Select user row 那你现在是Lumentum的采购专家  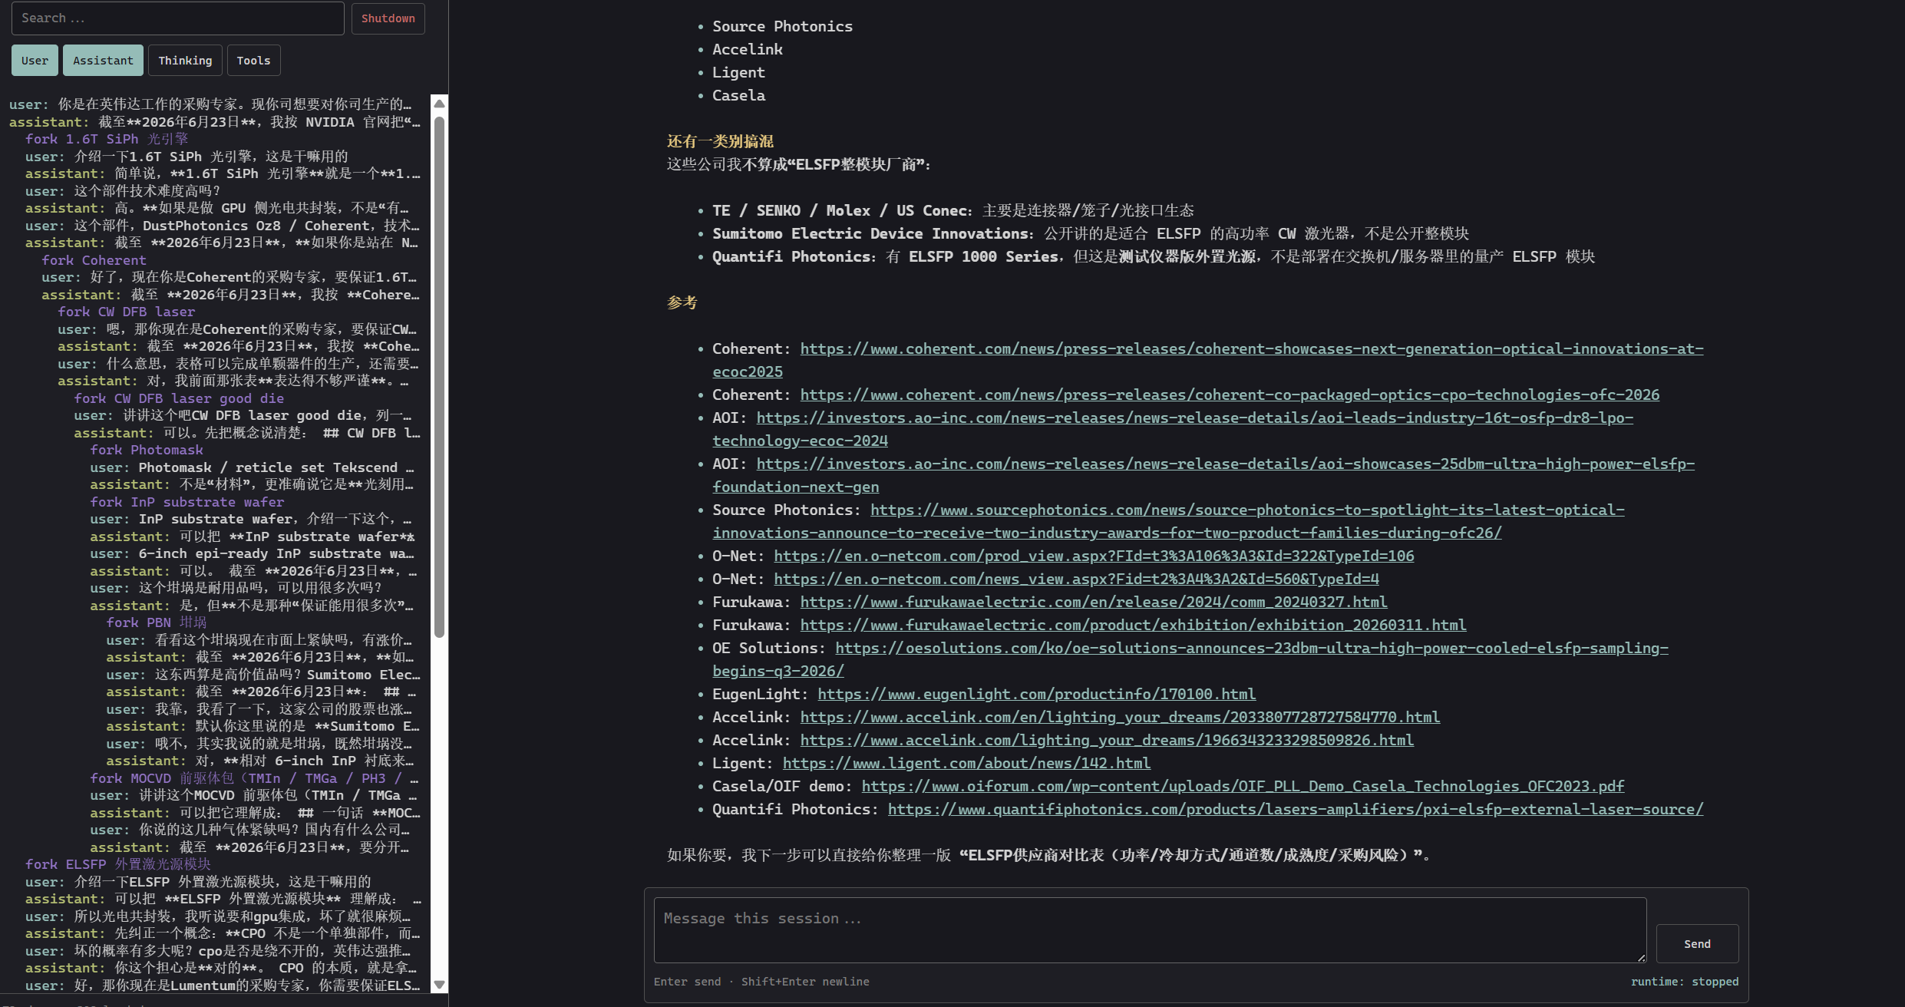tap(223, 986)
